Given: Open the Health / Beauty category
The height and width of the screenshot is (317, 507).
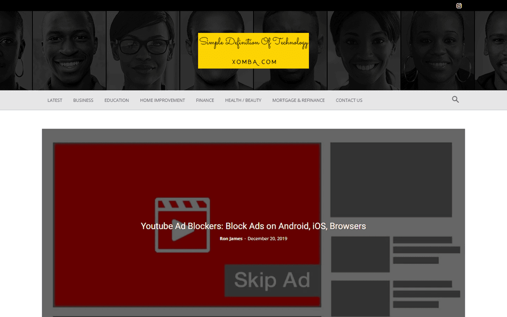Looking at the screenshot, I should (x=243, y=101).
